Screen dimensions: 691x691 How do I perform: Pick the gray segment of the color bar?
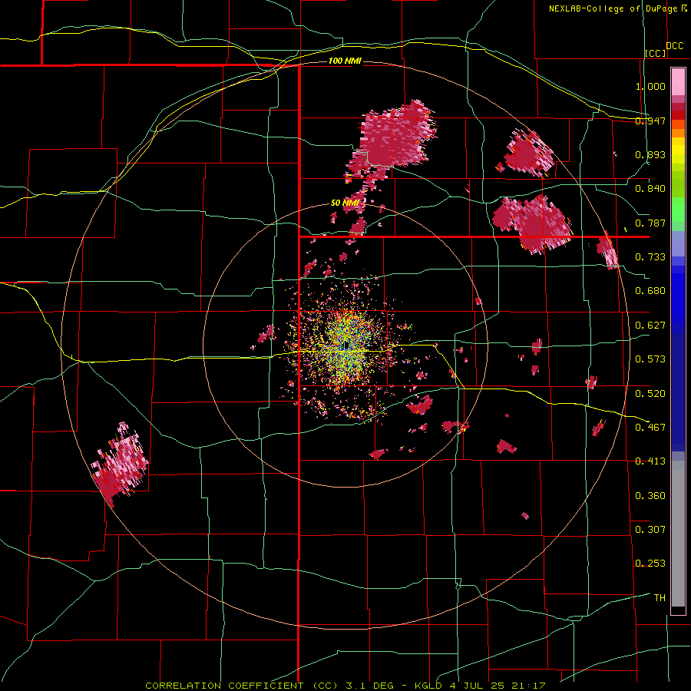click(x=678, y=534)
